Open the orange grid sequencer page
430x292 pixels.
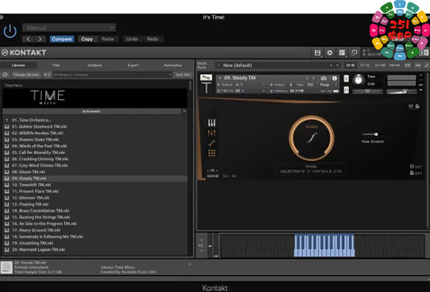coord(211,153)
